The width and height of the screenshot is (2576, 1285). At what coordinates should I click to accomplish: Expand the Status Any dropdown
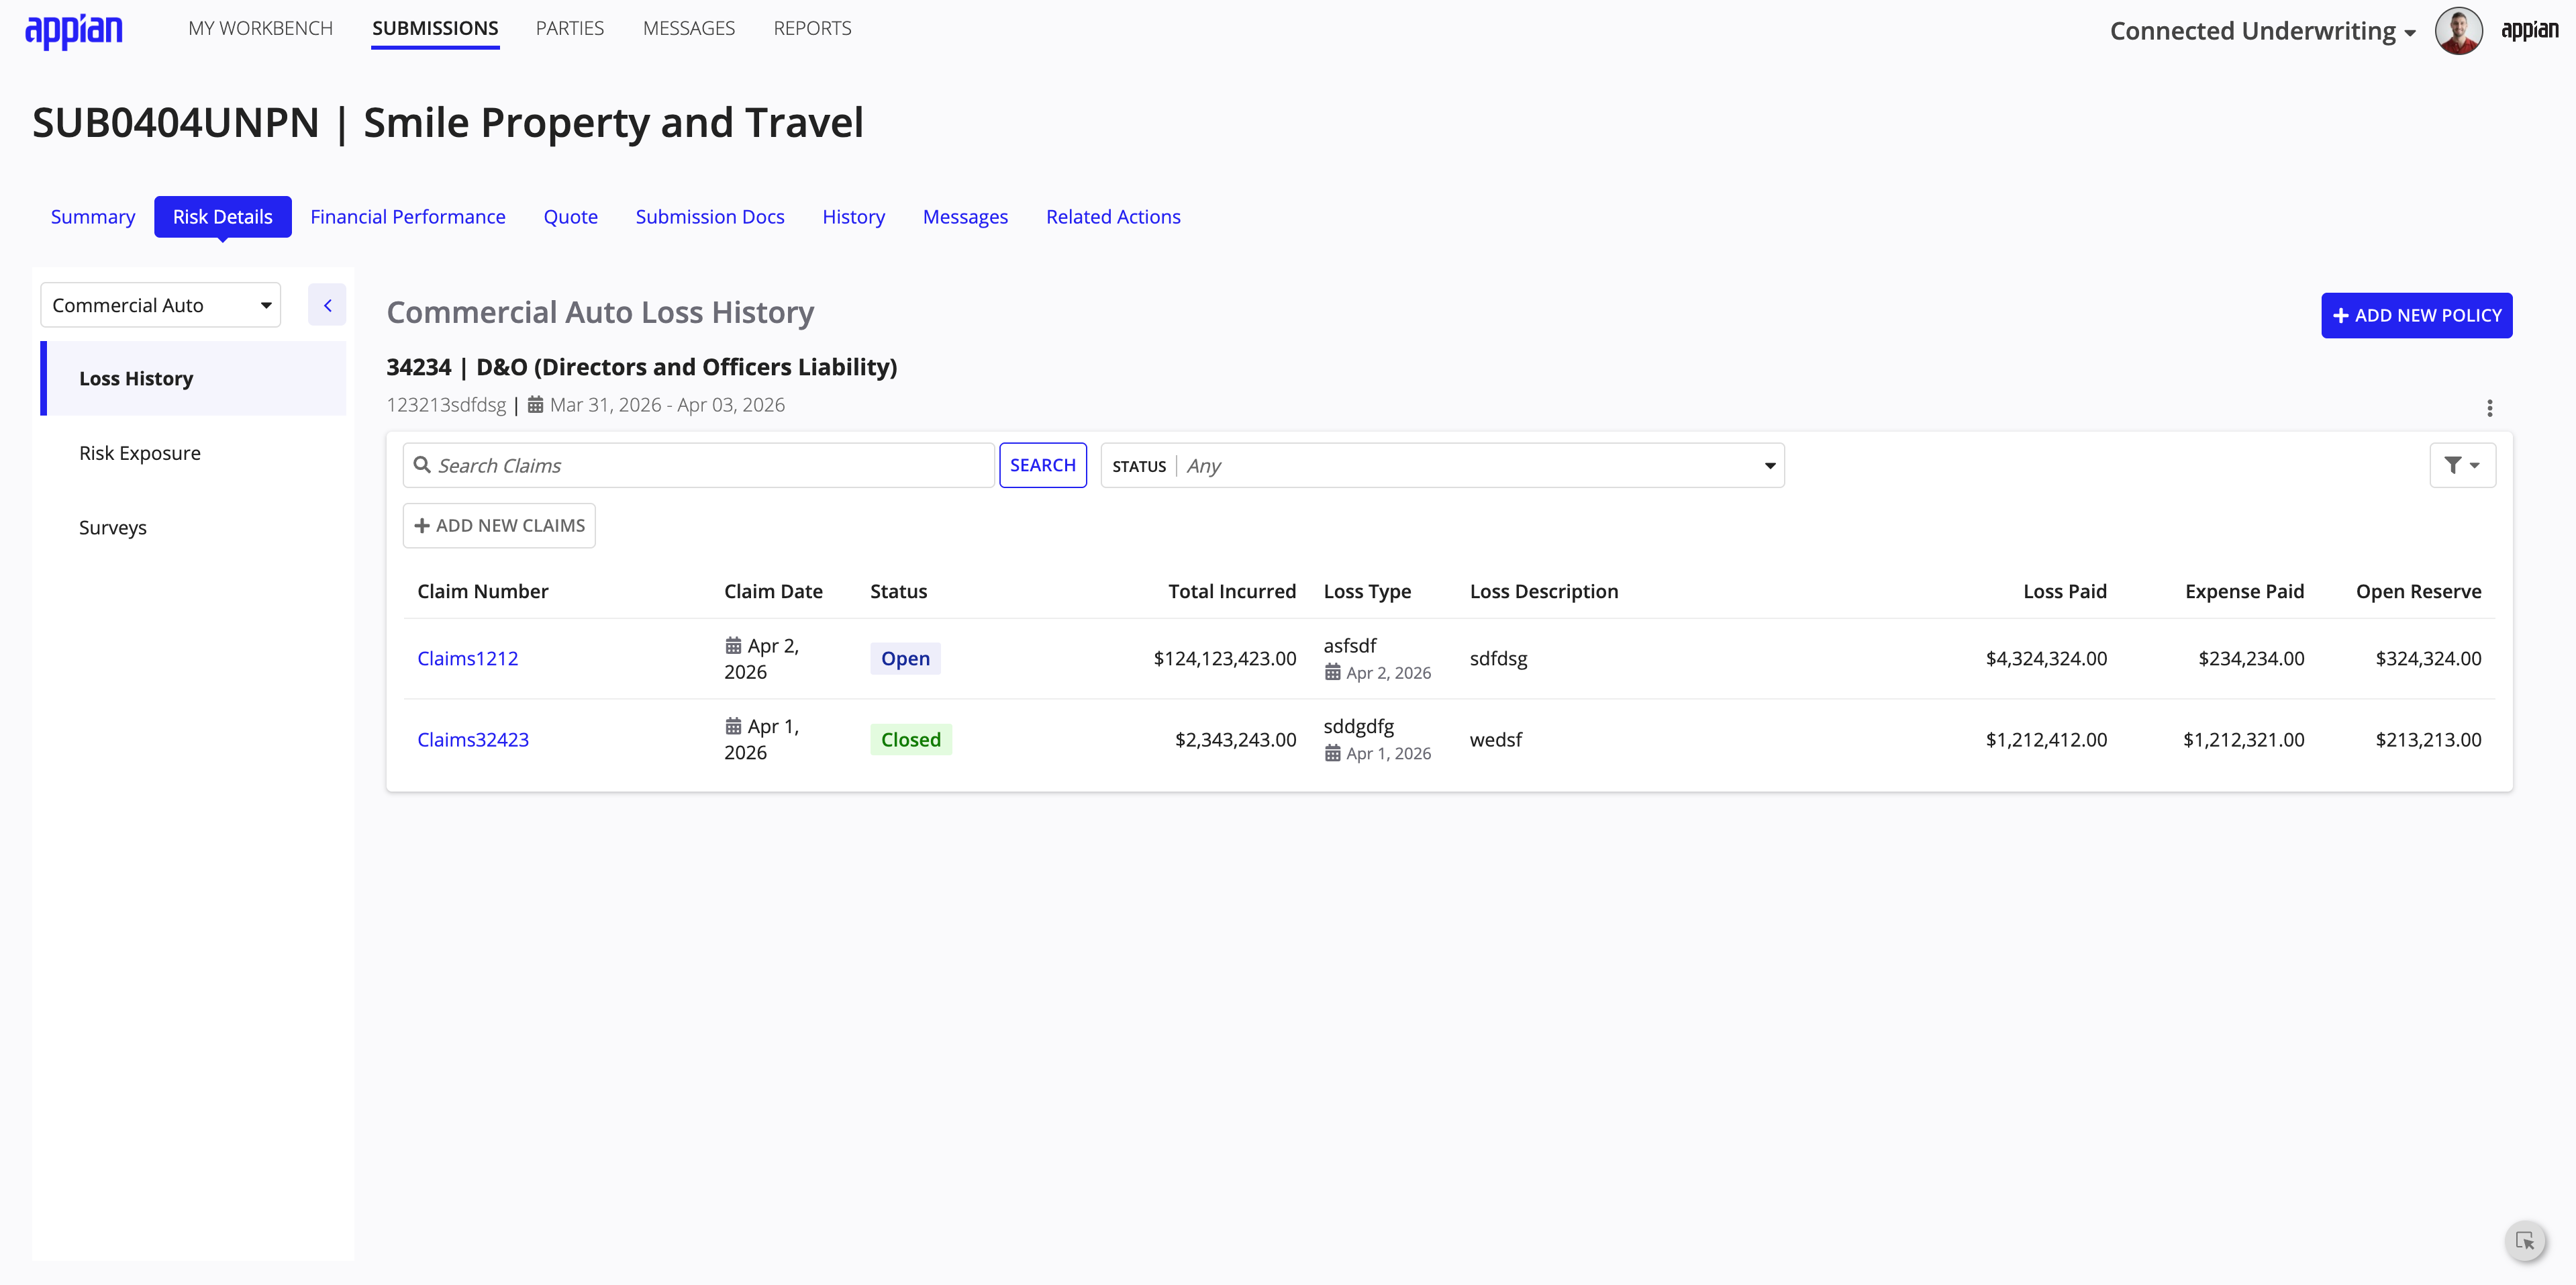[x=1442, y=465]
